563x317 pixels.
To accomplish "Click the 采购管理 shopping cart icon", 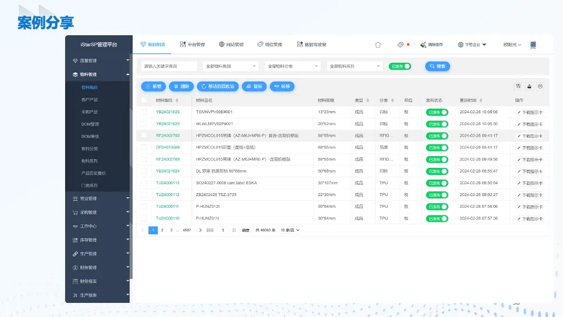I will tap(75, 213).
